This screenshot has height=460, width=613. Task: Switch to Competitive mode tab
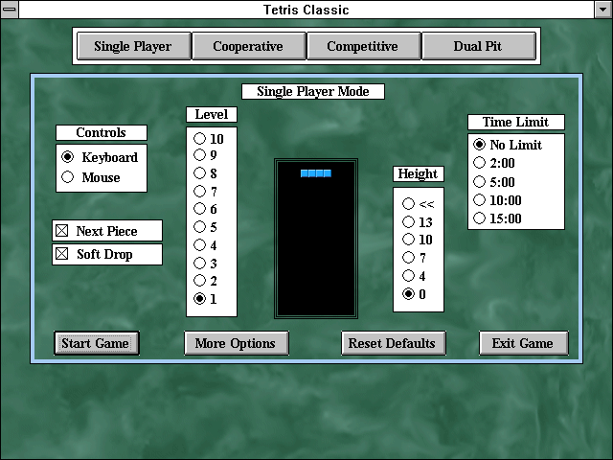364,46
